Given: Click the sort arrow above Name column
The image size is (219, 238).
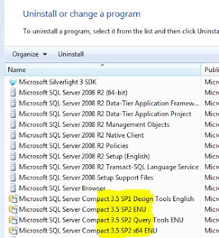Looking at the screenshot, I should (x=103, y=65).
